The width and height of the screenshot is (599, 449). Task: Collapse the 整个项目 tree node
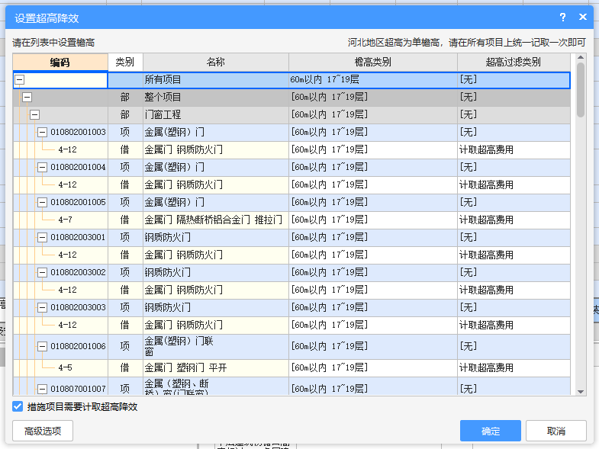27,97
